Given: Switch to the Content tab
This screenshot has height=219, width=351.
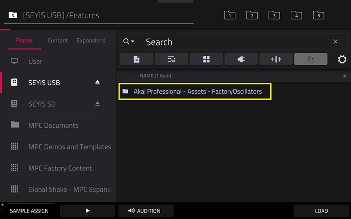Looking at the screenshot, I should [58, 41].
